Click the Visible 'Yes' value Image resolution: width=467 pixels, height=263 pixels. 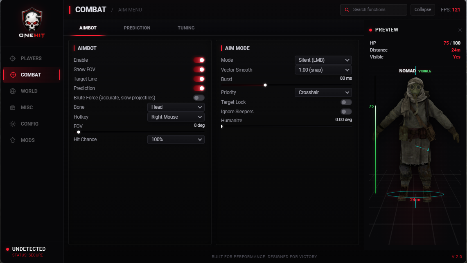[x=457, y=57]
